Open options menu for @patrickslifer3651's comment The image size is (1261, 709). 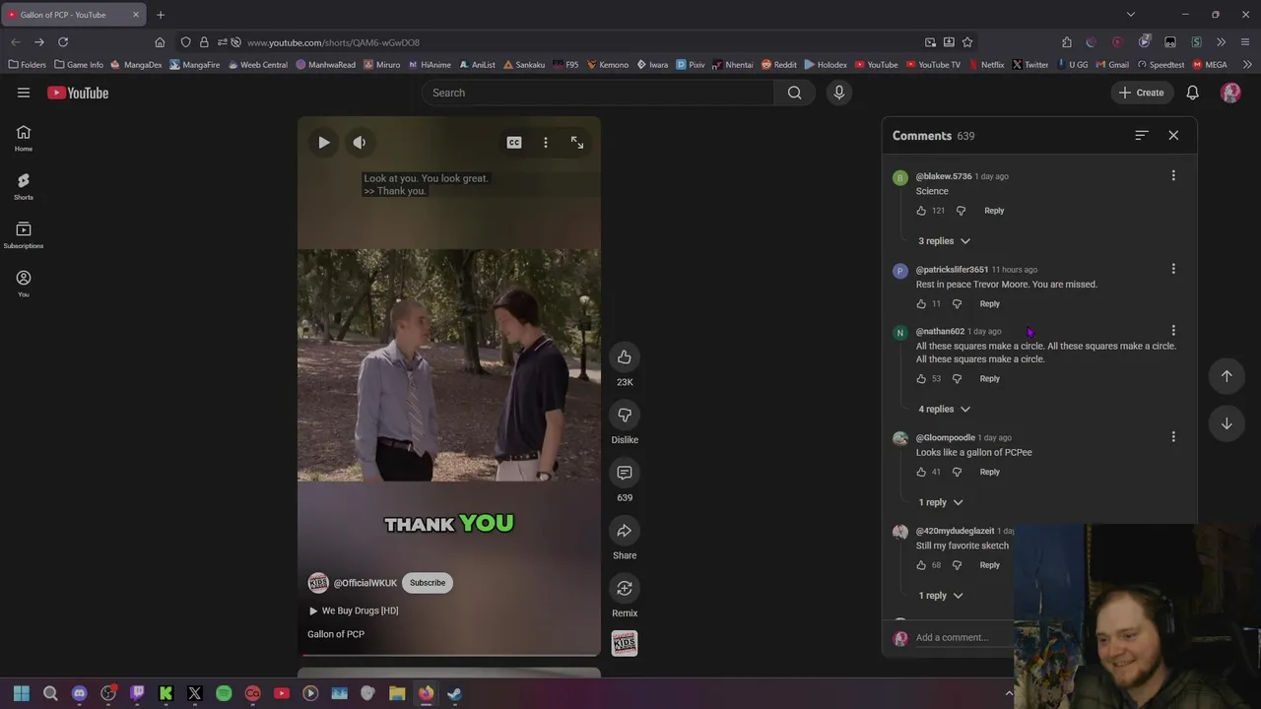coord(1173,269)
